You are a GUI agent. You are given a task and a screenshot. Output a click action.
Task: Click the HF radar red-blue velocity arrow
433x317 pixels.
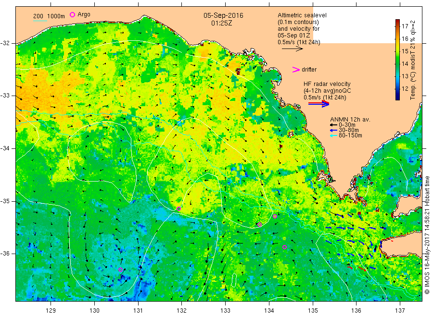click(x=318, y=104)
